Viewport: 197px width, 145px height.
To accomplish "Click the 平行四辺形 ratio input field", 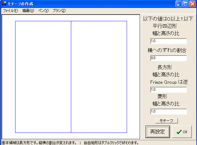I will pyautogui.click(x=169, y=41).
